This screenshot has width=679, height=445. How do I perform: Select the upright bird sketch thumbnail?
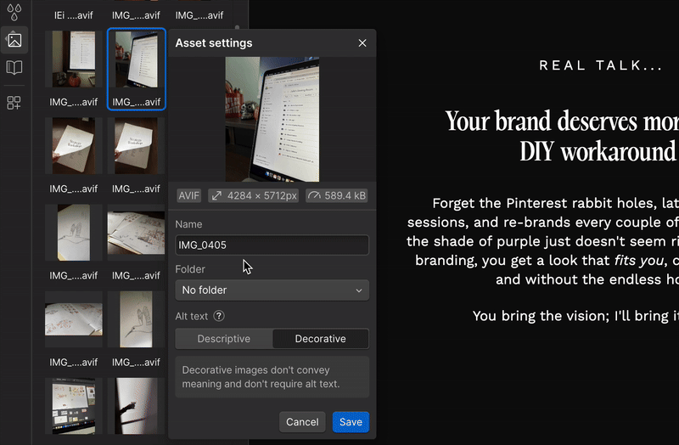[x=137, y=319]
